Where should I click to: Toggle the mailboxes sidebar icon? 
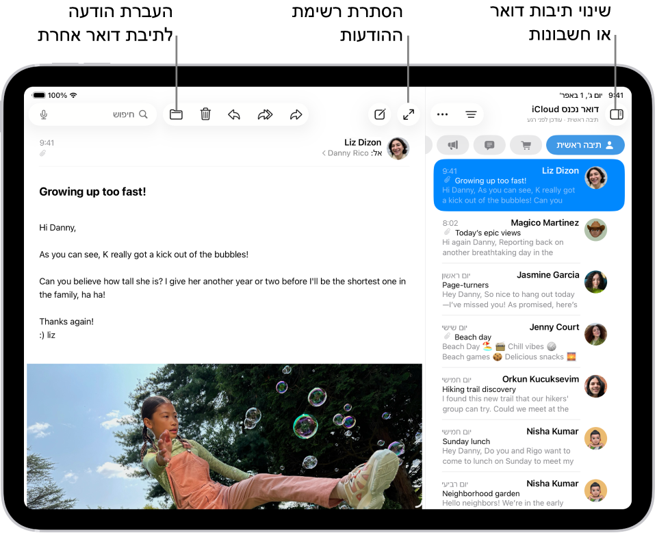click(x=617, y=114)
